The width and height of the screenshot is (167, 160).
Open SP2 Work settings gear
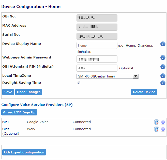point(163,129)
